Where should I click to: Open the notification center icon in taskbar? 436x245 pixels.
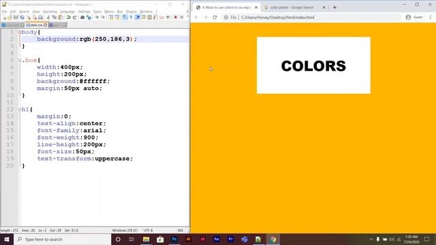pyautogui.click(x=426, y=239)
